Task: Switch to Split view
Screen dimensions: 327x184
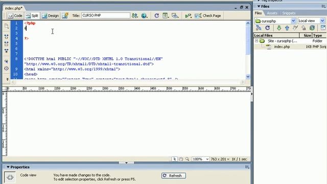Action: coord(32,16)
